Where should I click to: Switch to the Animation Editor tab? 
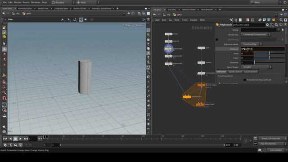(25, 9)
